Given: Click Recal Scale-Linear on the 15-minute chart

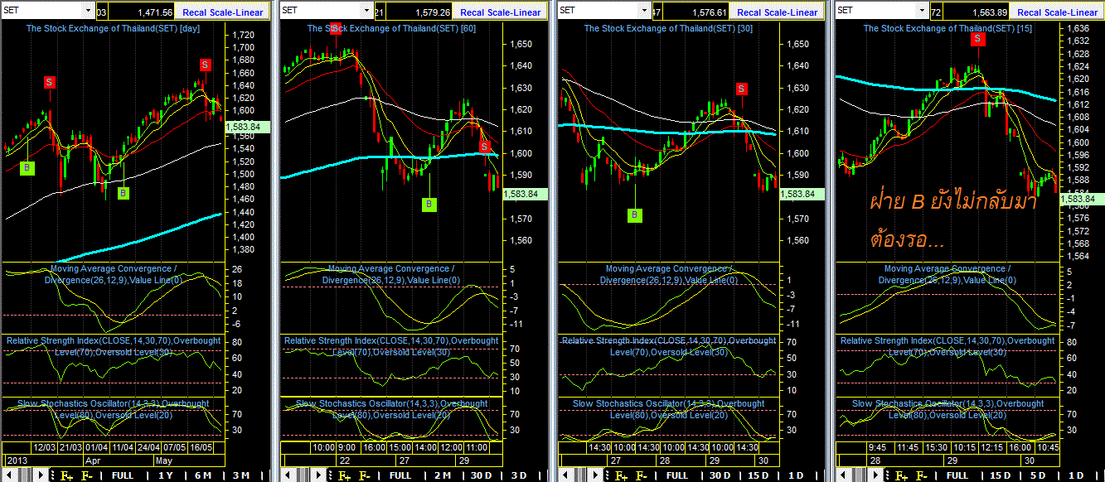Looking at the screenshot, I should click(x=1057, y=12).
